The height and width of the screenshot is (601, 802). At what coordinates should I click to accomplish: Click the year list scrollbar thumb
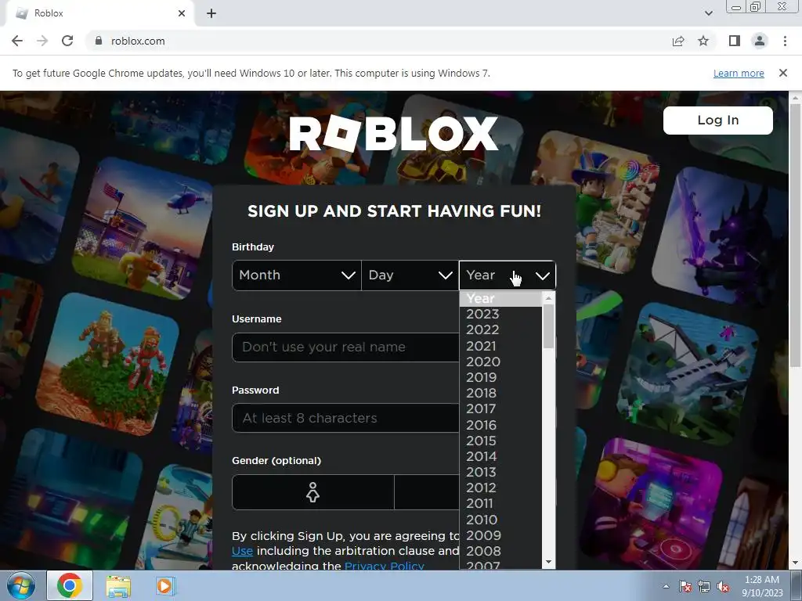(548, 326)
